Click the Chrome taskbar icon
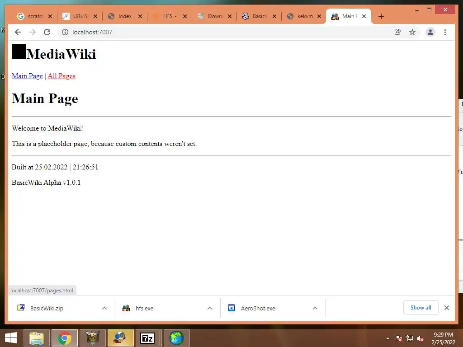 coord(65,338)
